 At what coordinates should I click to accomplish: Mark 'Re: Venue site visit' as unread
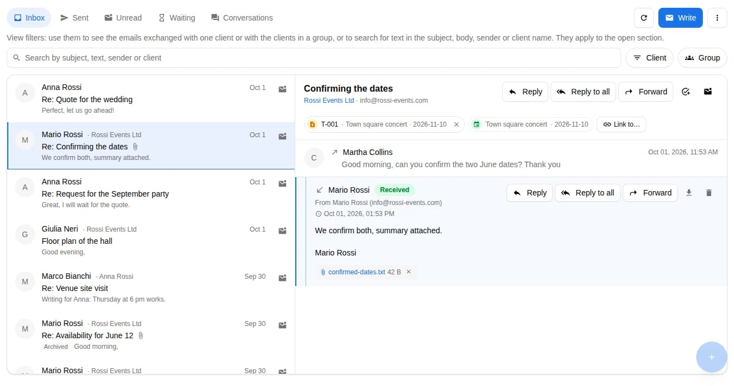pyautogui.click(x=282, y=278)
